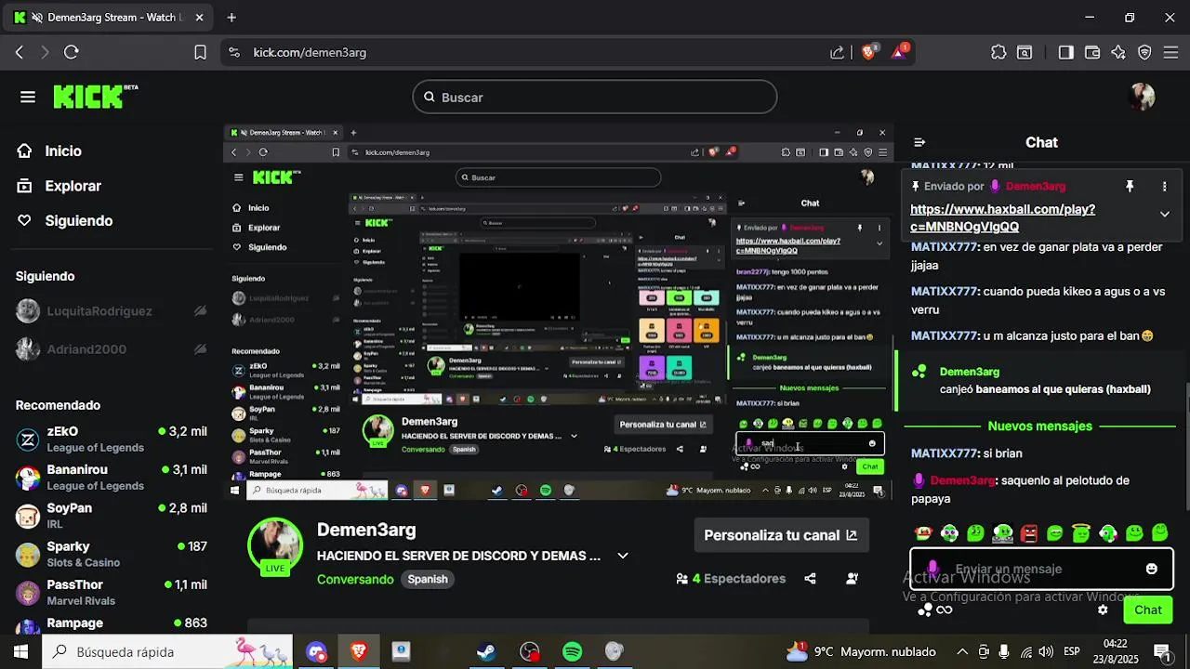The height and width of the screenshot is (669, 1190).
Task: Open the user profile avatar menu
Action: 1142,97
